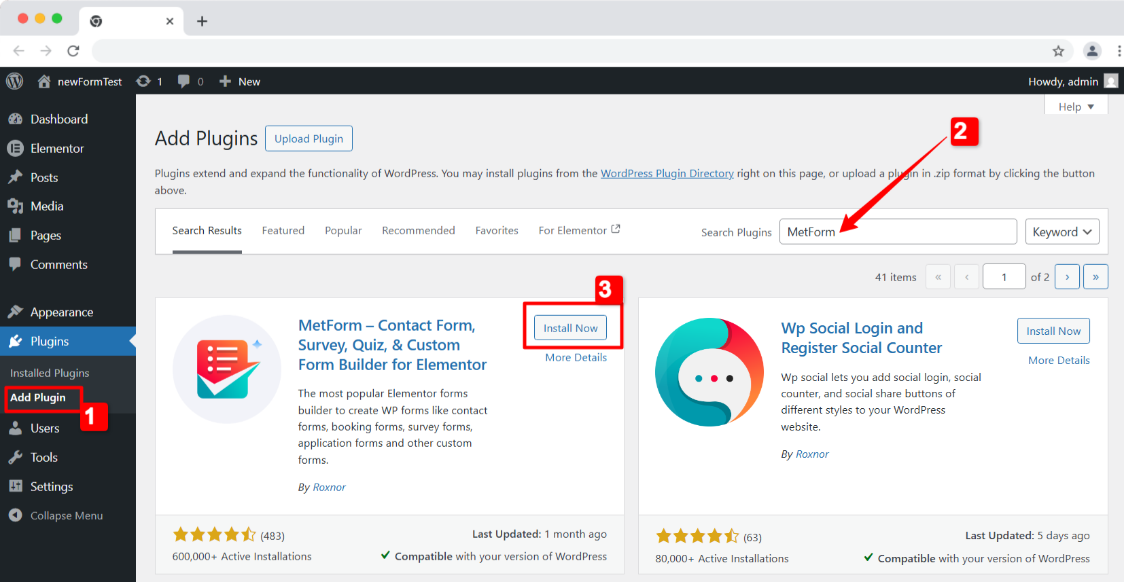Click the Search Plugins input field
This screenshot has width=1124, height=582.
[x=898, y=232]
